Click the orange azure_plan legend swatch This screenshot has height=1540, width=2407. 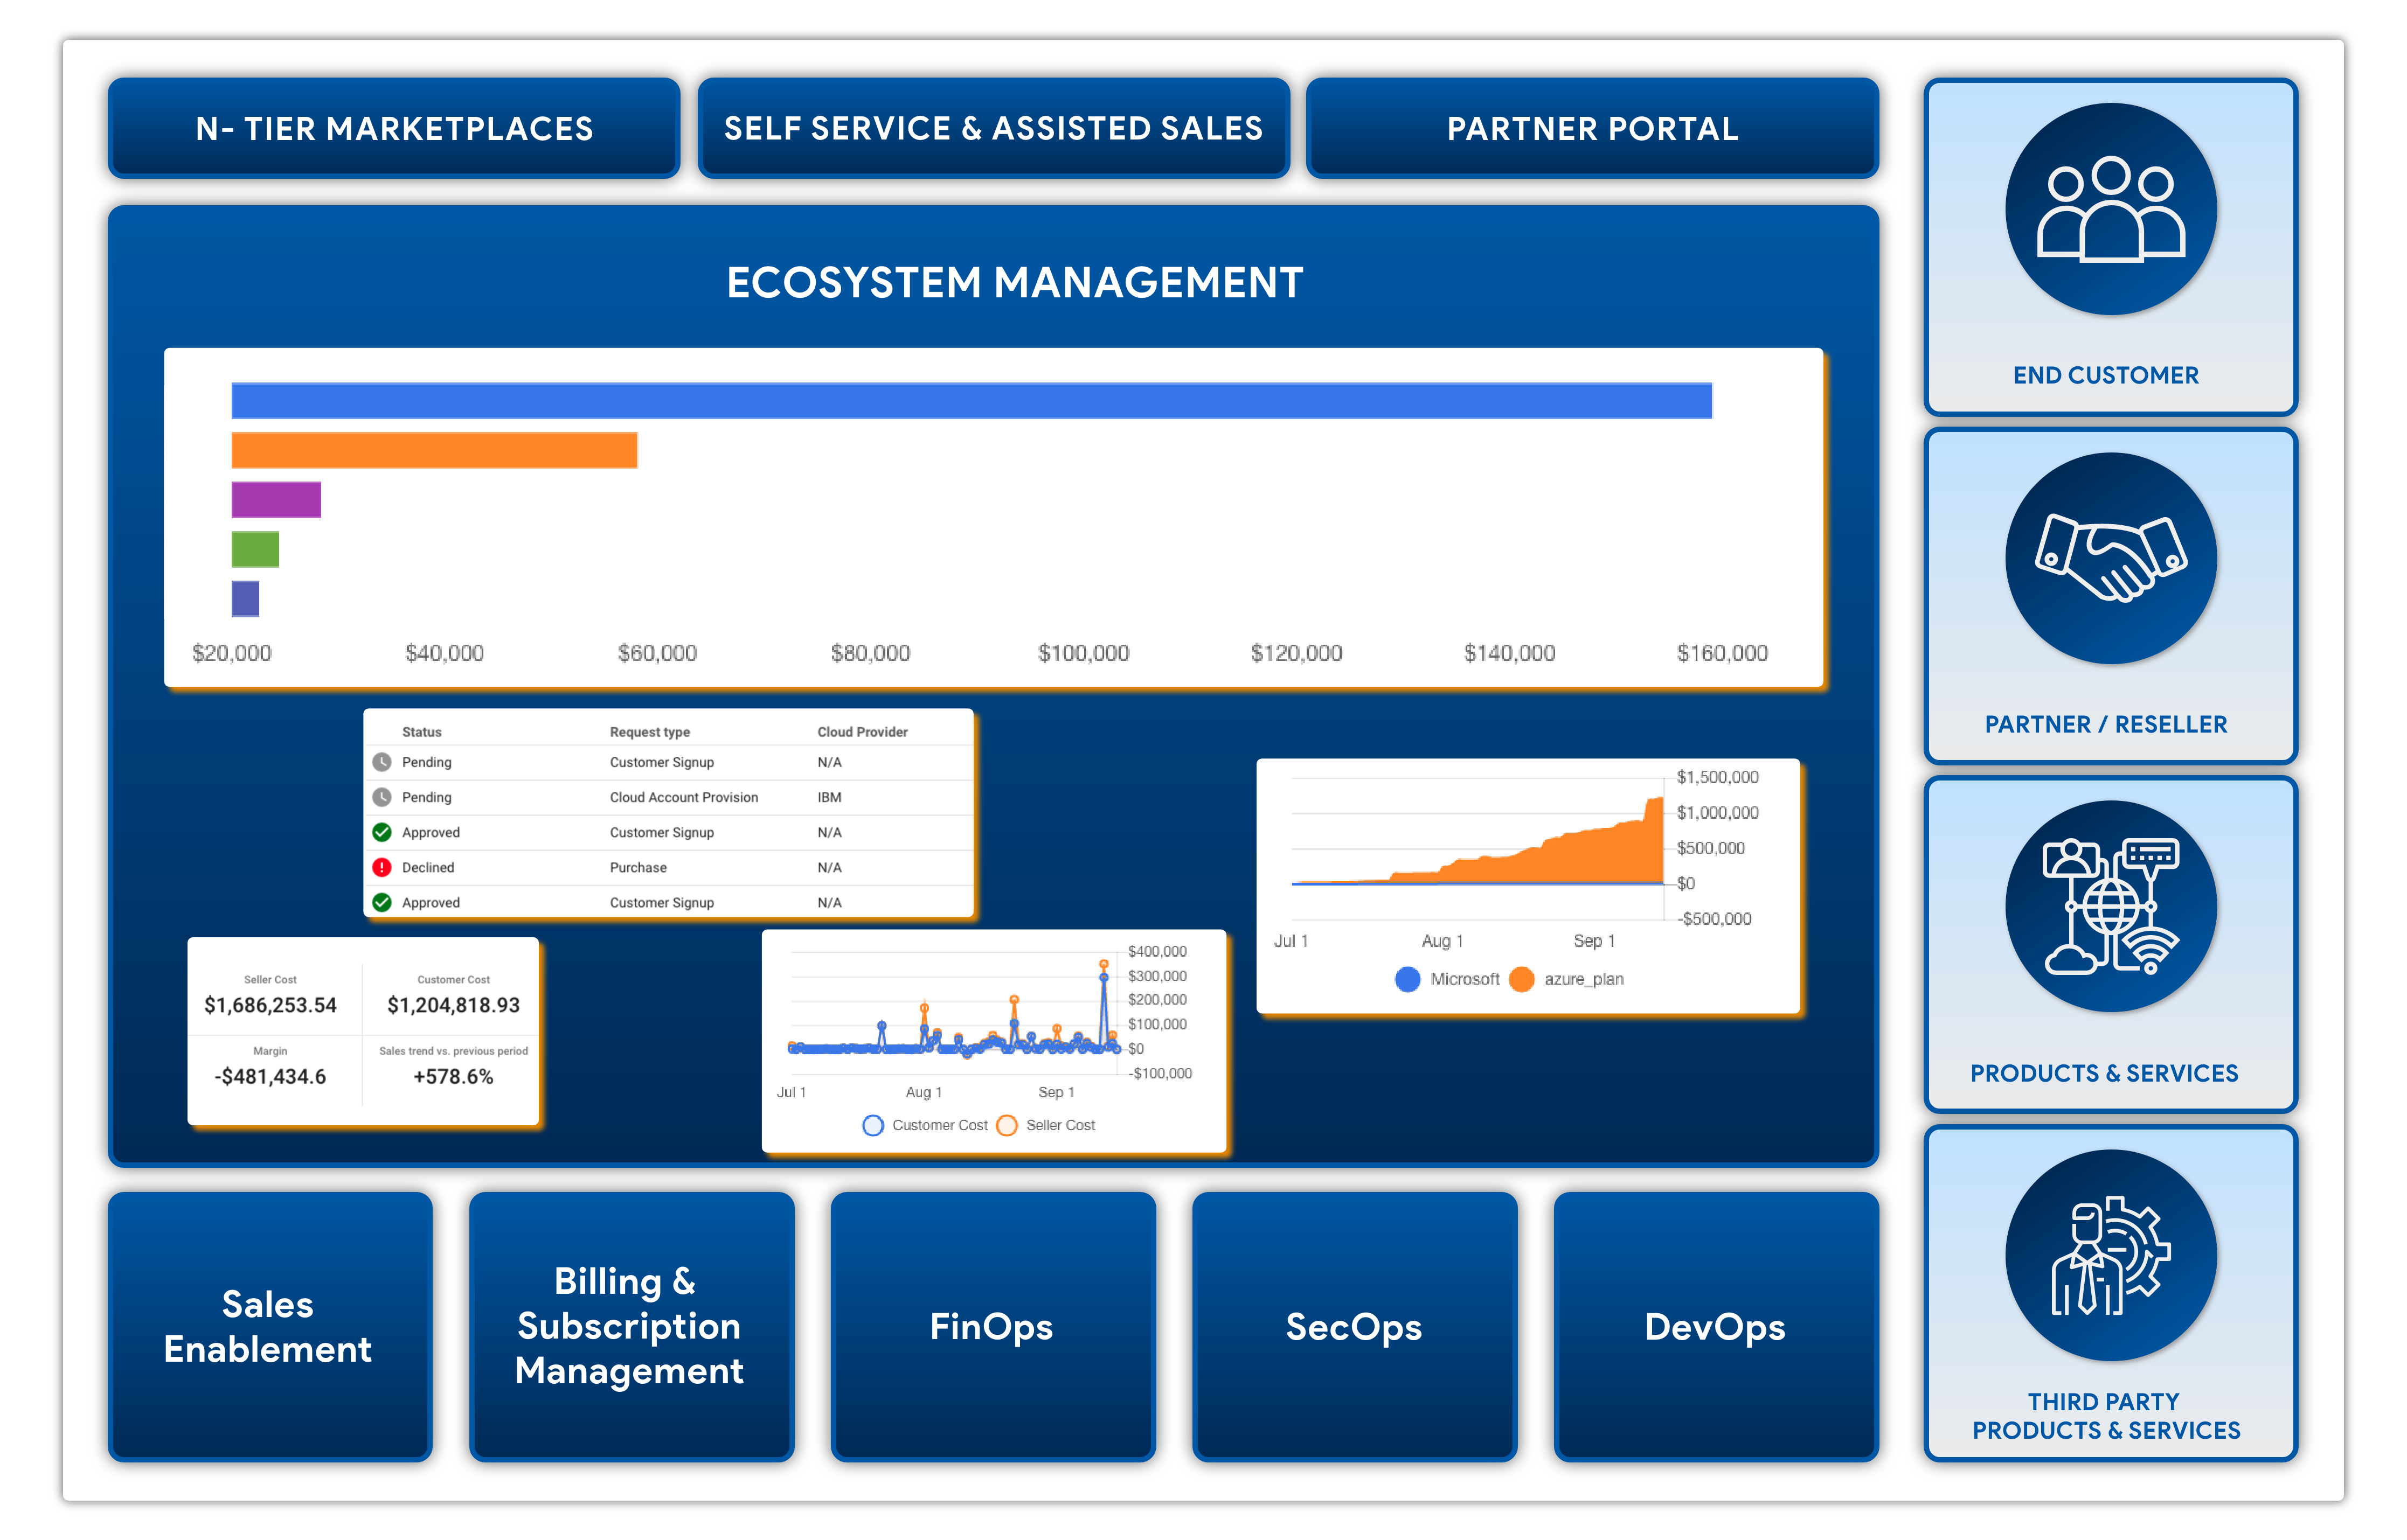[1522, 979]
